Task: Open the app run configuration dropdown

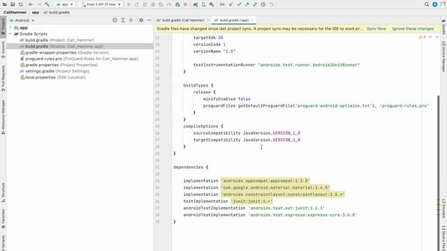Action: (65, 4)
